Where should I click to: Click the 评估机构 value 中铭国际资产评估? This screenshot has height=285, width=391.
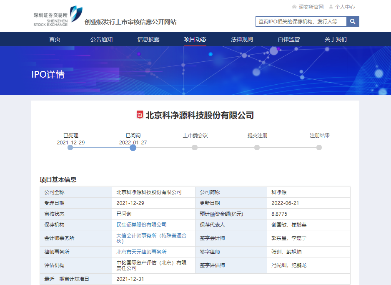151,265
